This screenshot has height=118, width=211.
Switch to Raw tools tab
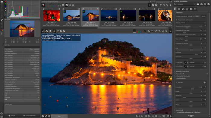pos(191,9)
